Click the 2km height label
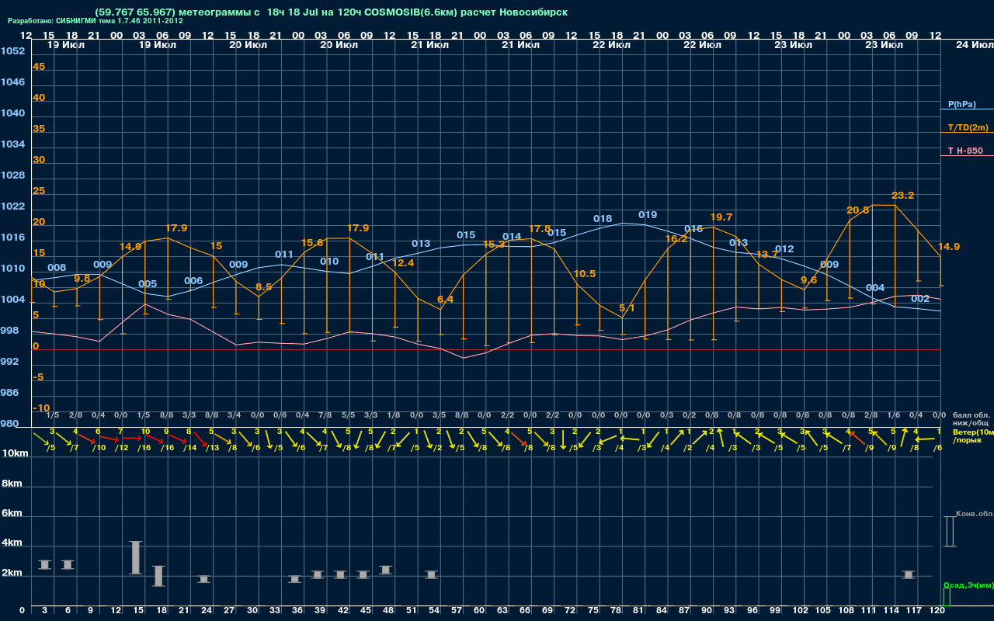 (12, 574)
